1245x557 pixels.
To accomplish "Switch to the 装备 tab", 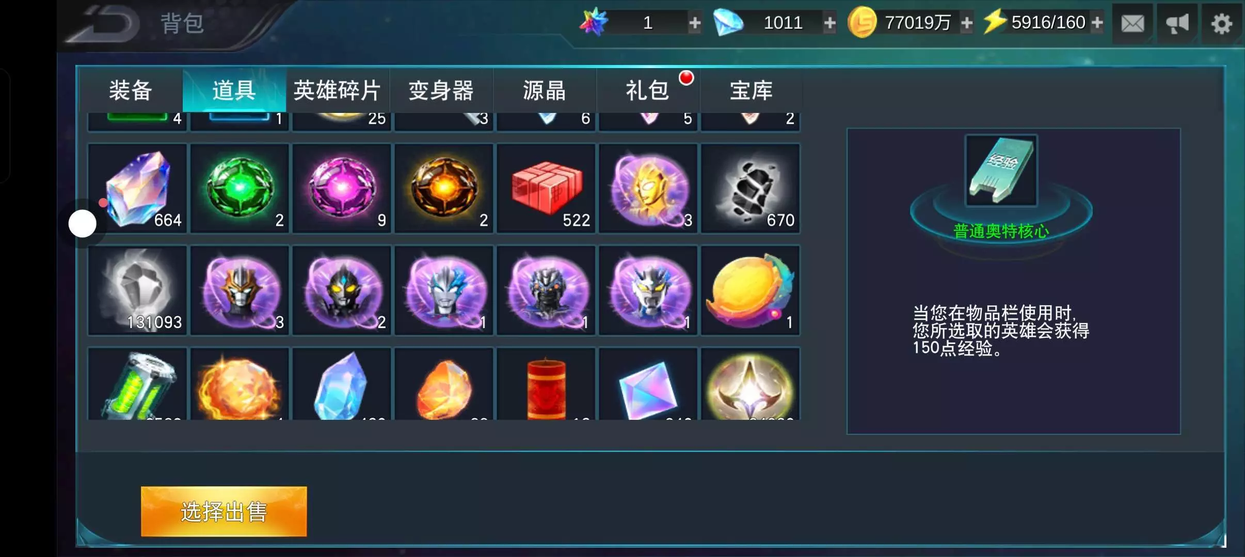I will click(131, 91).
